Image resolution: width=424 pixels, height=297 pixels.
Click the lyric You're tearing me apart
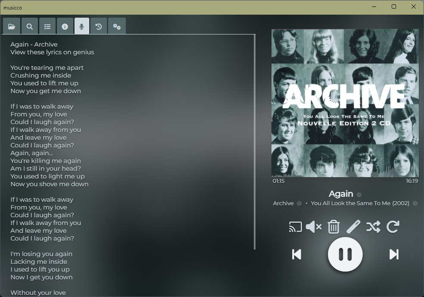click(47, 68)
